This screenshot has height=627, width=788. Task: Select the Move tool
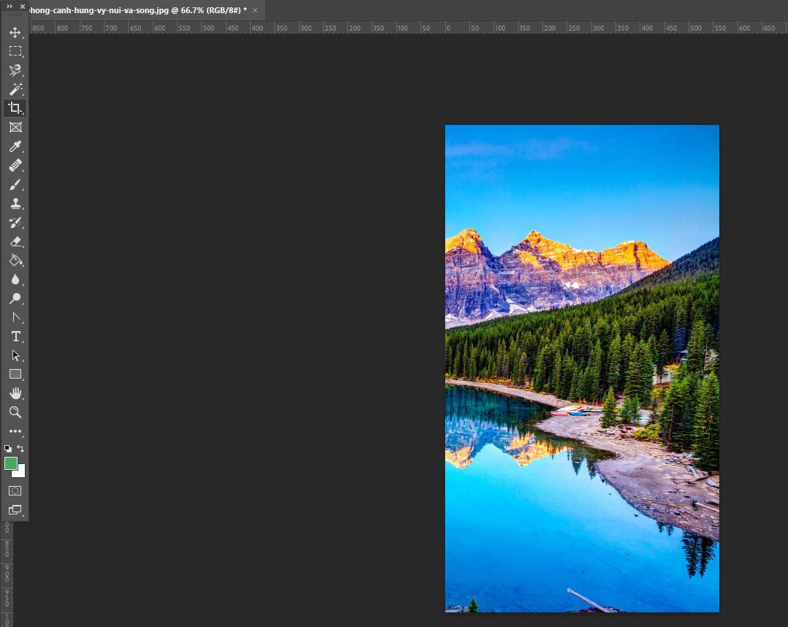pyautogui.click(x=15, y=32)
